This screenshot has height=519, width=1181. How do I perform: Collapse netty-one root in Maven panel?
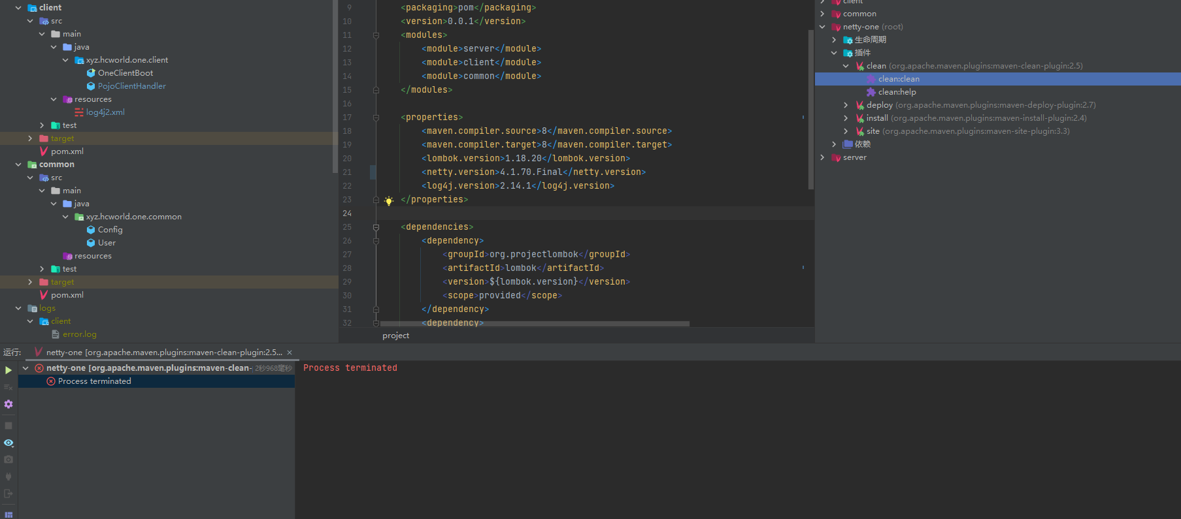[822, 27]
